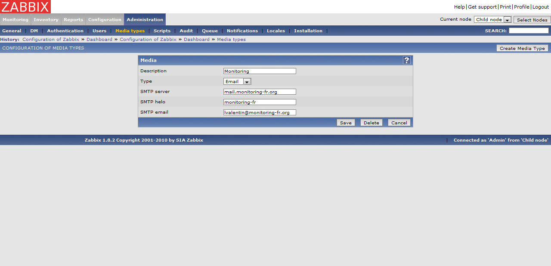Click the Create Media Type button
Image resolution: width=551 pixels, height=266 pixels.
(x=522, y=48)
